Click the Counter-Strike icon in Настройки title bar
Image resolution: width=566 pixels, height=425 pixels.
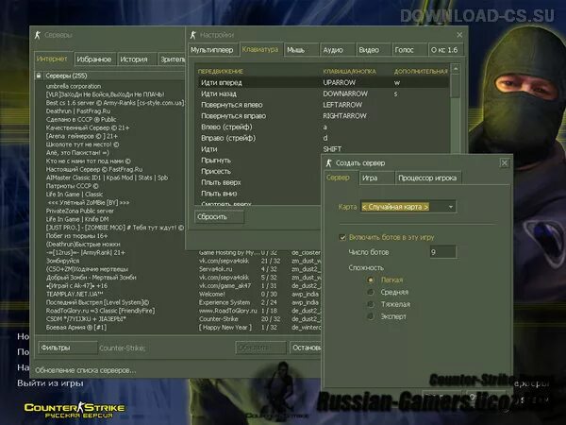click(x=192, y=35)
